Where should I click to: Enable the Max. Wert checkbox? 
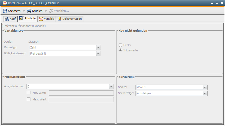pos(29,99)
